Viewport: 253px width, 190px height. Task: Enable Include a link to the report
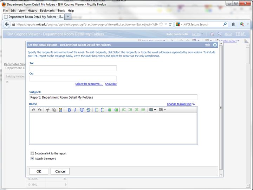tap(32, 153)
